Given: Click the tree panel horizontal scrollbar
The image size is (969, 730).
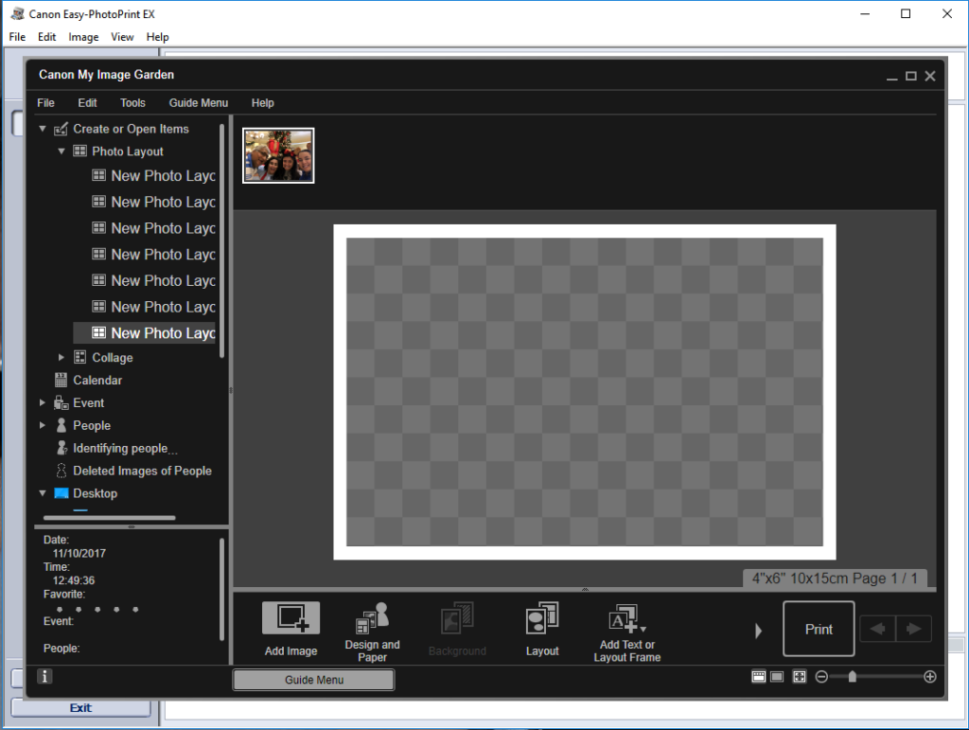Looking at the screenshot, I should 110,518.
